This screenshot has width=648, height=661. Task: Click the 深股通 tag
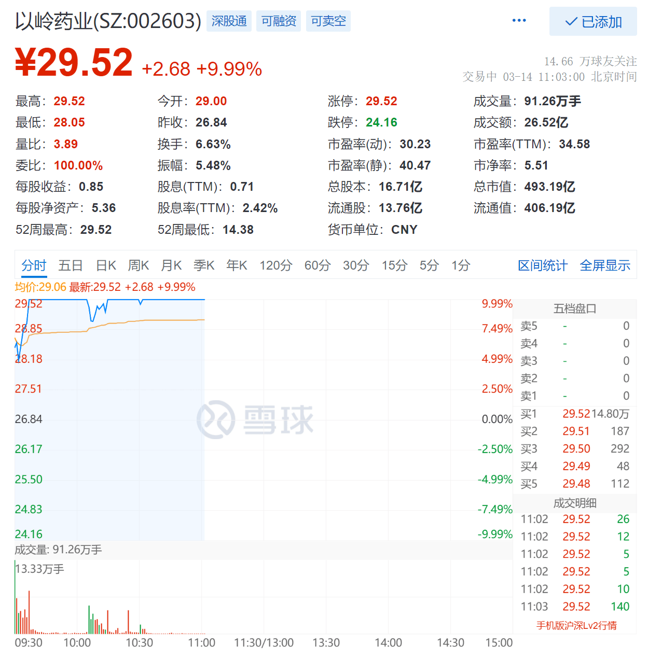click(x=229, y=21)
